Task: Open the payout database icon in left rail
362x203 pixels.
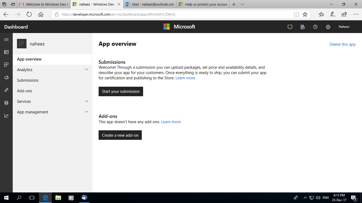Action: (6, 103)
